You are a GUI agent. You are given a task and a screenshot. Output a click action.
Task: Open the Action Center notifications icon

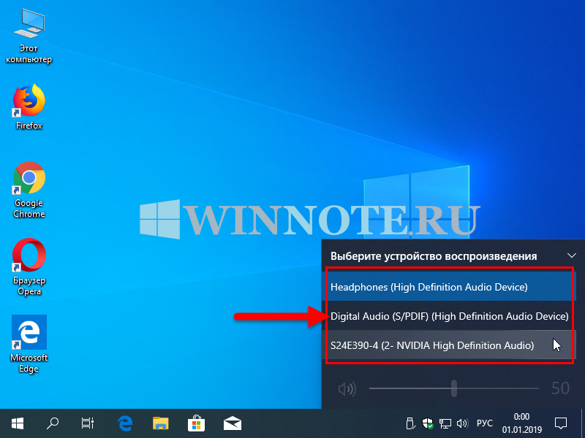click(x=561, y=423)
